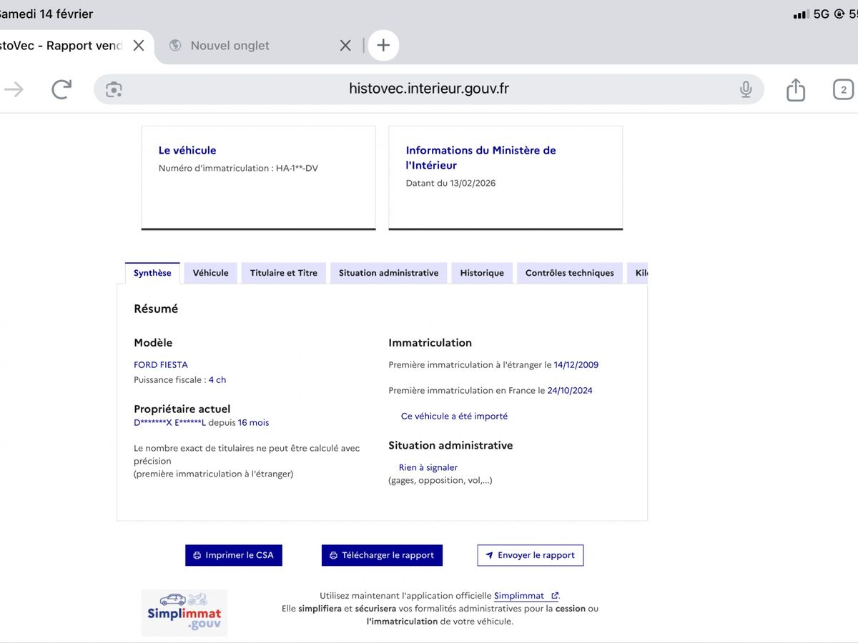Open a new tab with plus button
Screen dimensions: 858x643
[x=383, y=45]
